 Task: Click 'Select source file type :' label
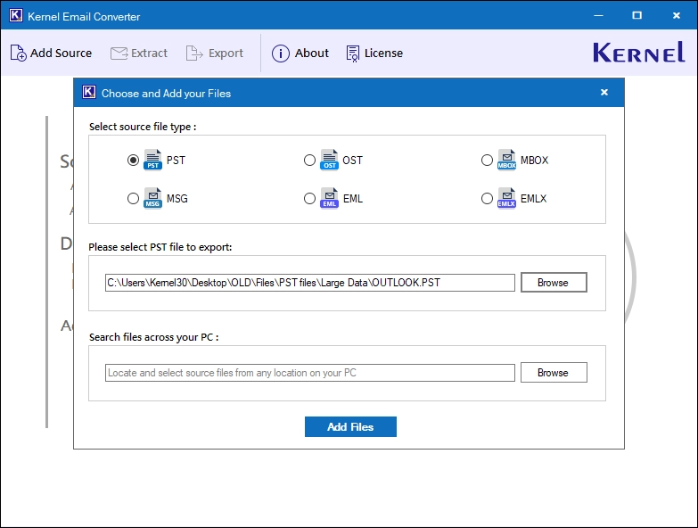coord(143,127)
